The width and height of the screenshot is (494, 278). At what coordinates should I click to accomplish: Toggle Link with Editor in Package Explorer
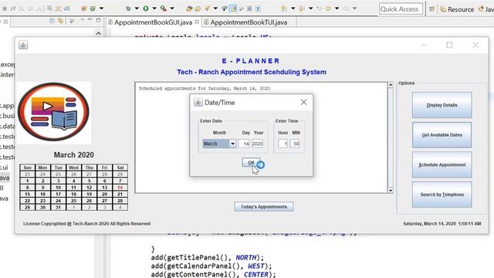click(x=60, y=21)
